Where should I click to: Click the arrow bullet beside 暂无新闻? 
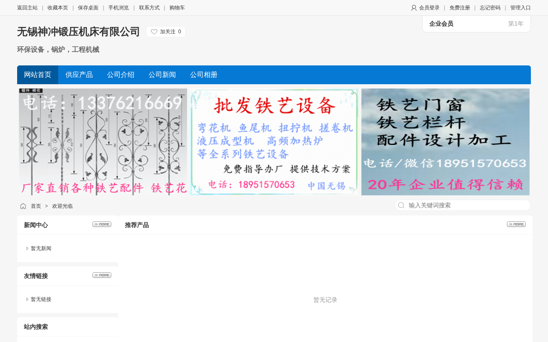coord(27,248)
